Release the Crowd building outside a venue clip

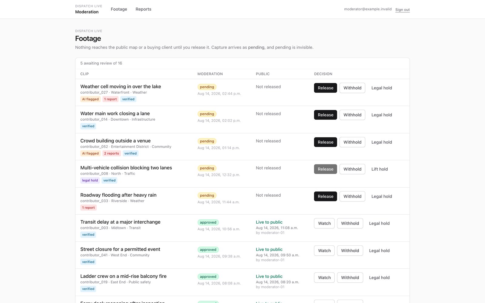click(x=326, y=142)
